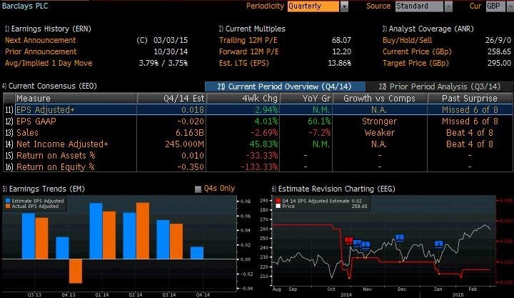Click the Next Announcement label

(40, 40)
